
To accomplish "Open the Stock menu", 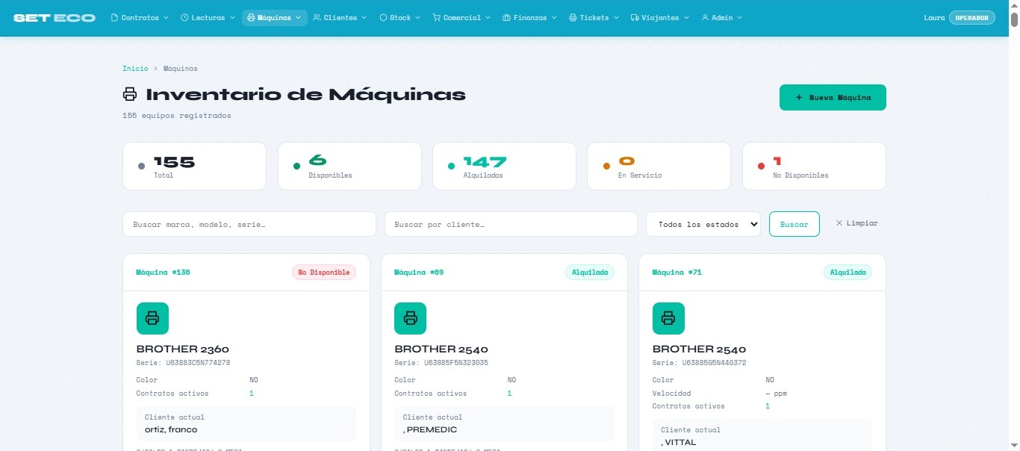I will coord(400,17).
